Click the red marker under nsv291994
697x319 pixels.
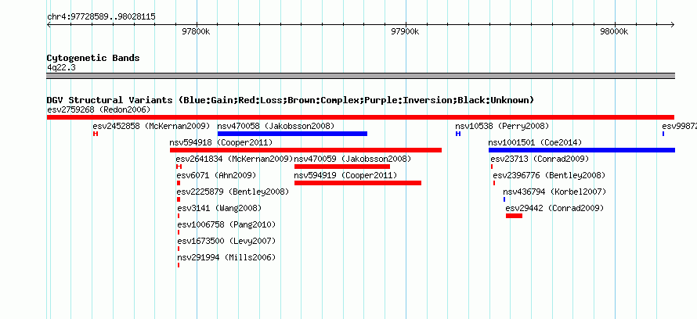pyautogui.click(x=179, y=265)
